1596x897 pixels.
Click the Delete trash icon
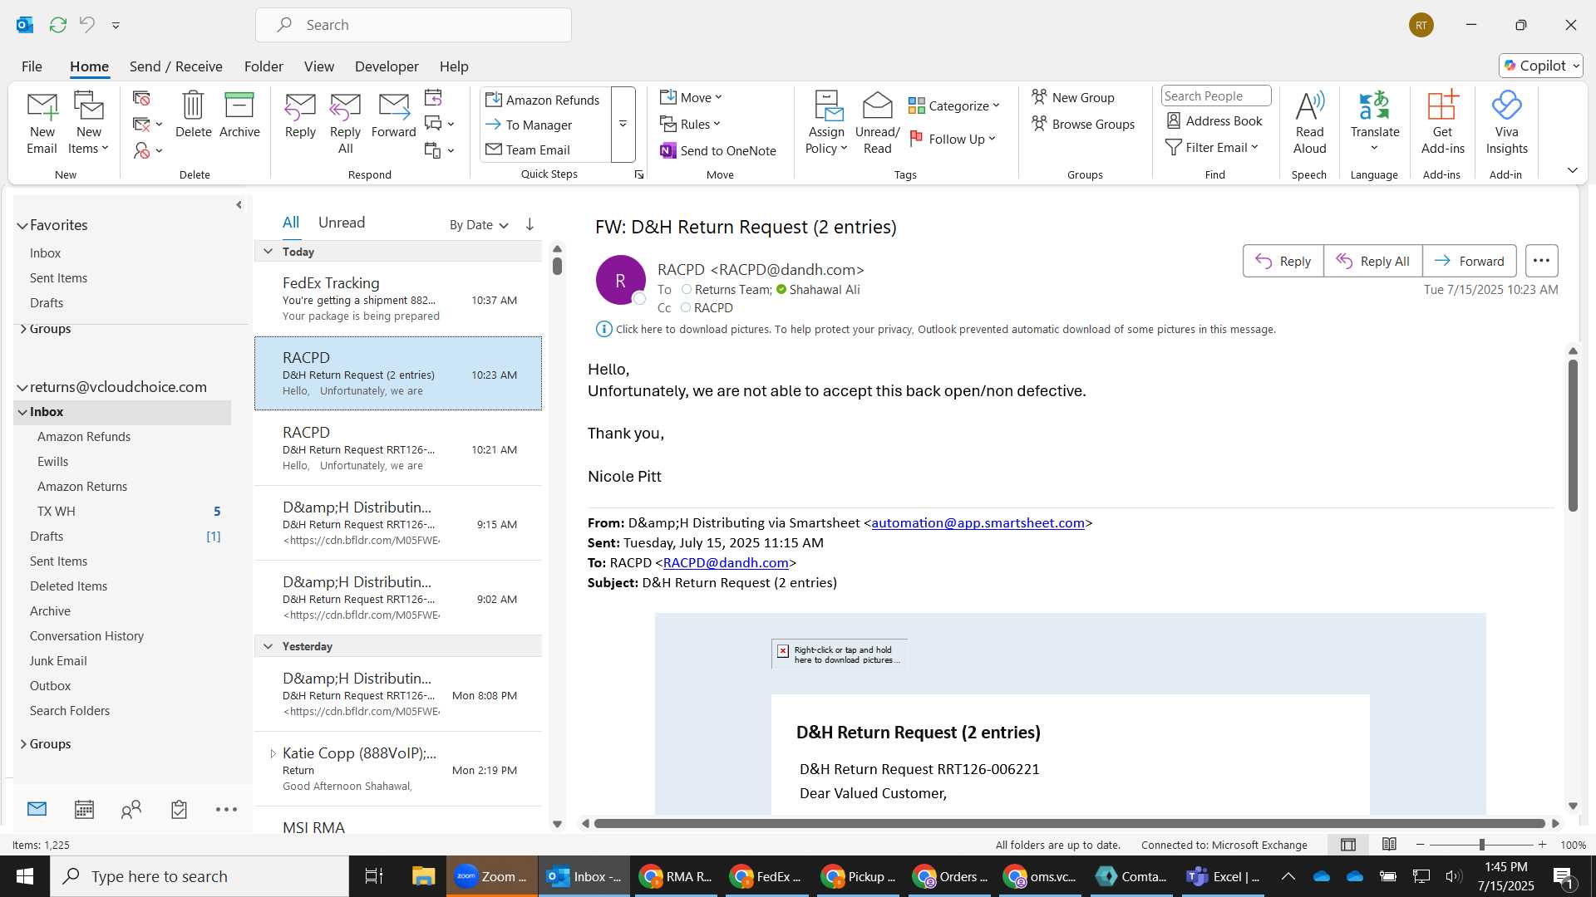click(x=193, y=115)
